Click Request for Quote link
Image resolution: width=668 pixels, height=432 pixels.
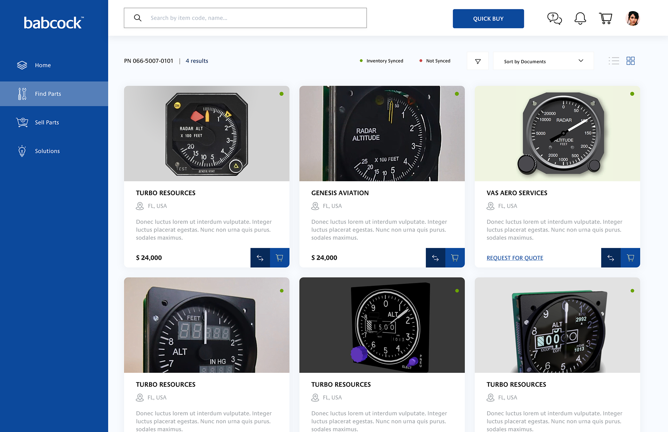pos(515,258)
